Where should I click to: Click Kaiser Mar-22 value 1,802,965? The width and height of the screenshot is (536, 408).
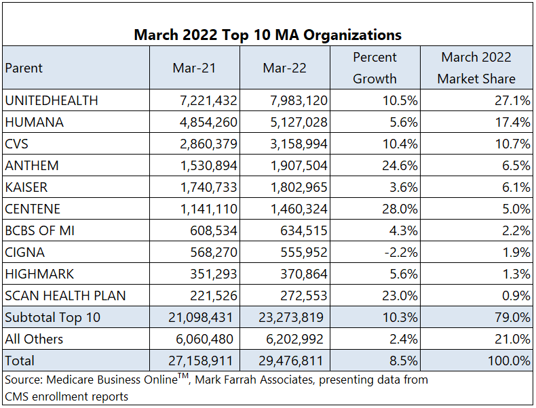[x=299, y=187]
